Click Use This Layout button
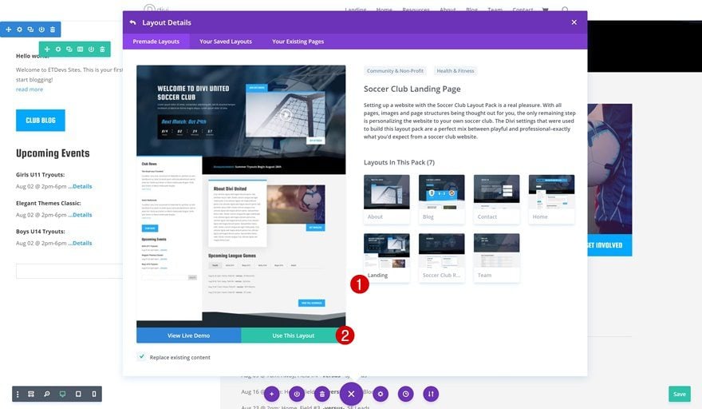 click(x=293, y=336)
